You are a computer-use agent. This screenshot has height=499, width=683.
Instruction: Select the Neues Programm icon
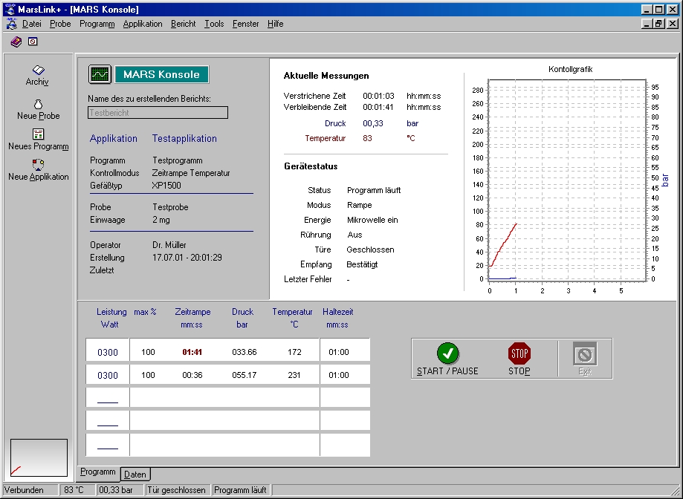tap(38, 134)
